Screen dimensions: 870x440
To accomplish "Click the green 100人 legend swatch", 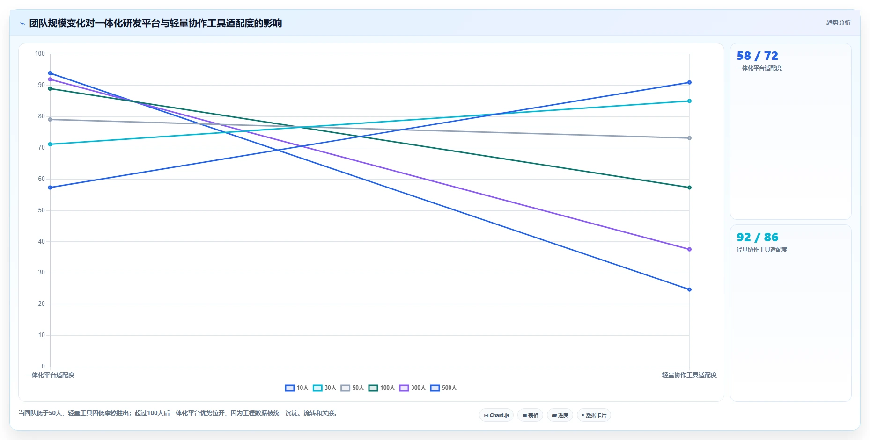I will click(373, 388).
